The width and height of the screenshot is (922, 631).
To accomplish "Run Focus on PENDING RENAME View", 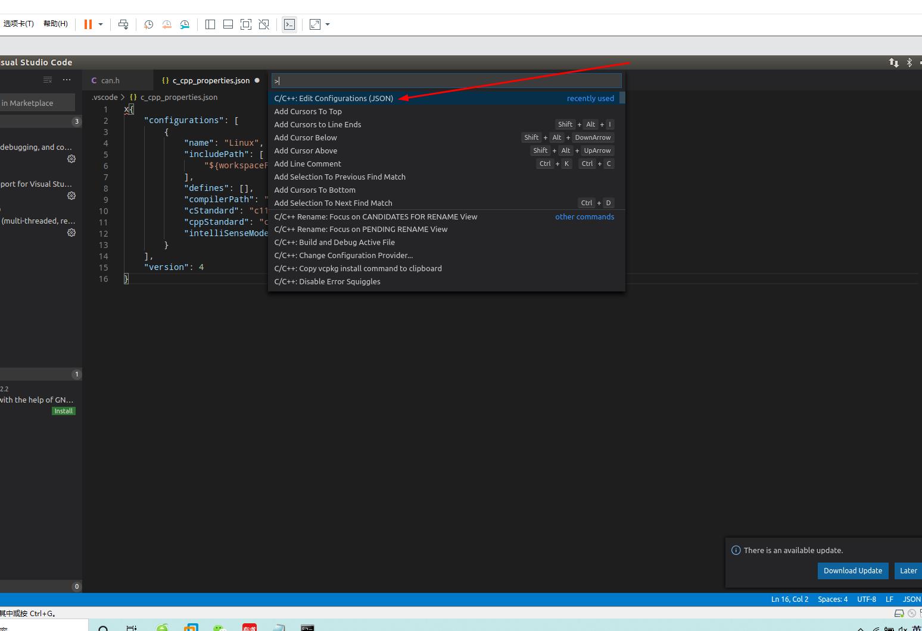I will [444, 229].
